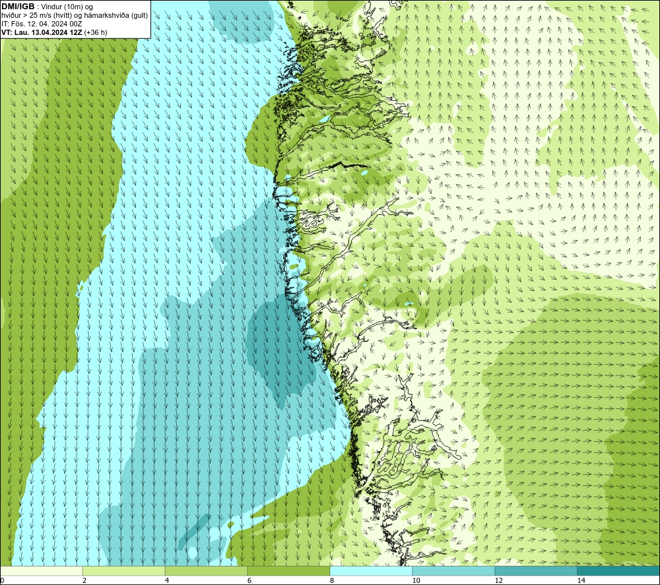Click the legend tick label '8'

click(x=332, y=581)
